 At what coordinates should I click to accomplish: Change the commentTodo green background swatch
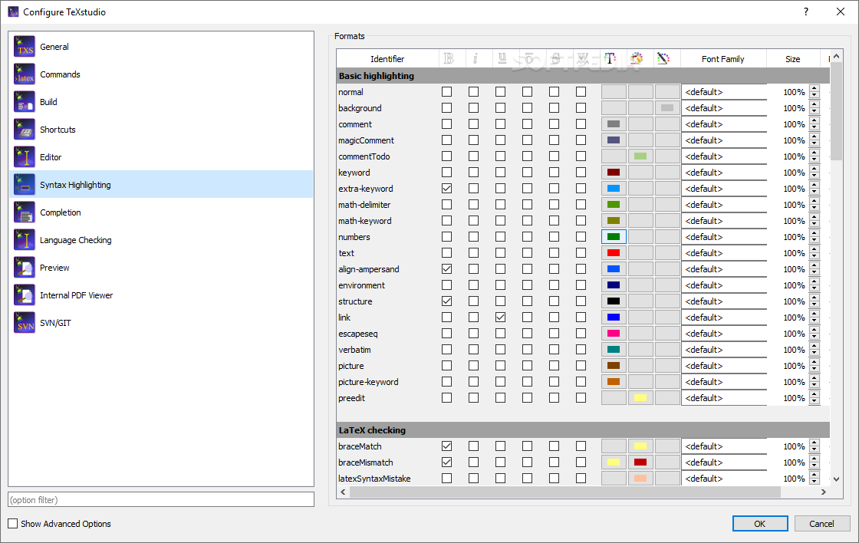click(640, 156)
